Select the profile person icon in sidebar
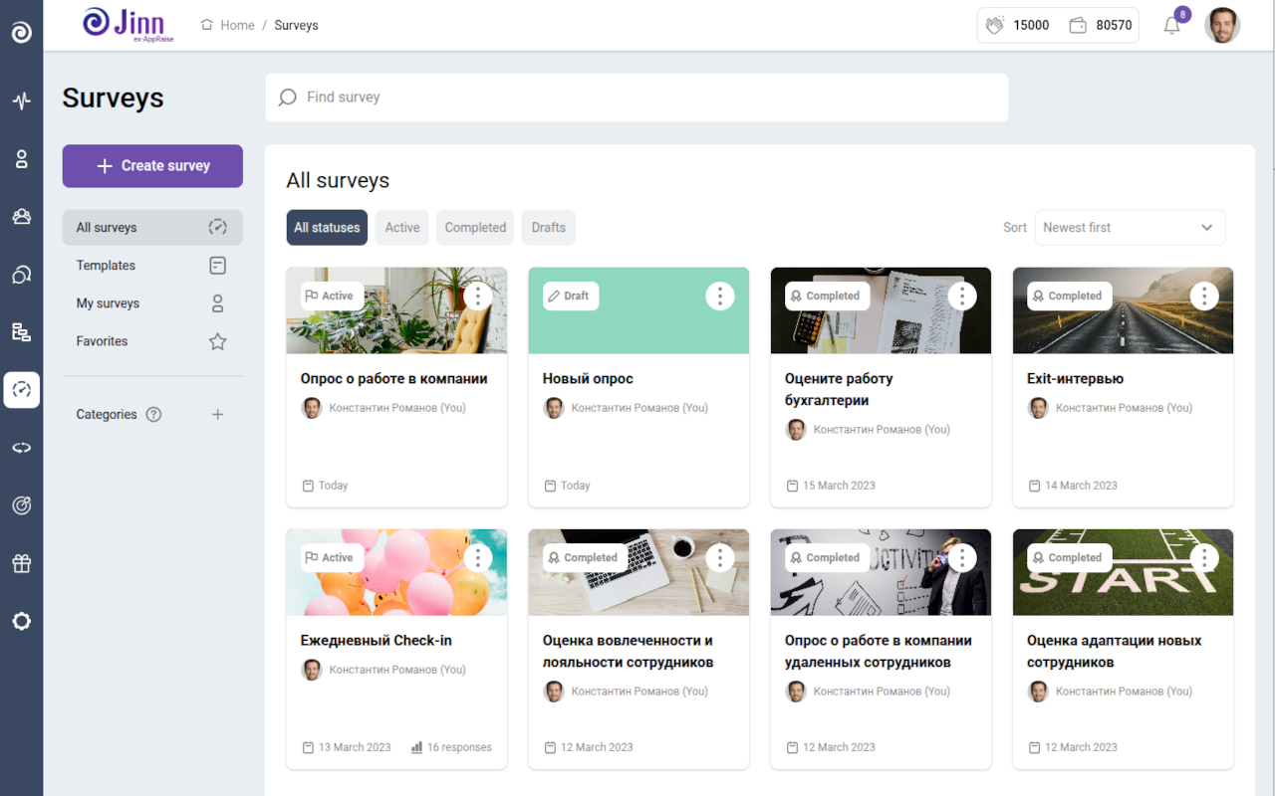The width and height of the screenshot is (1275, 796). click(x=22, y=158)
